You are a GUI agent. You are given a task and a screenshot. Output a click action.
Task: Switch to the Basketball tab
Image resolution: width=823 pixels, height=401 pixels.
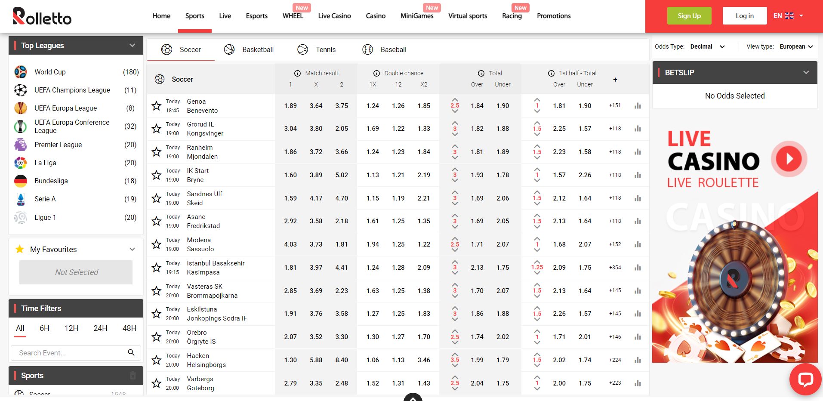[249, 49]
